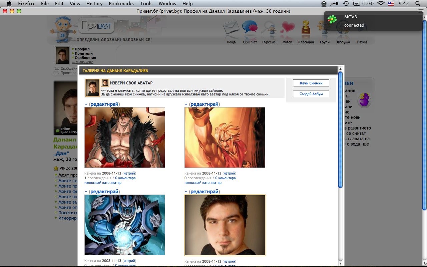Click изтрий under the orange fighter image

(229, 173)
